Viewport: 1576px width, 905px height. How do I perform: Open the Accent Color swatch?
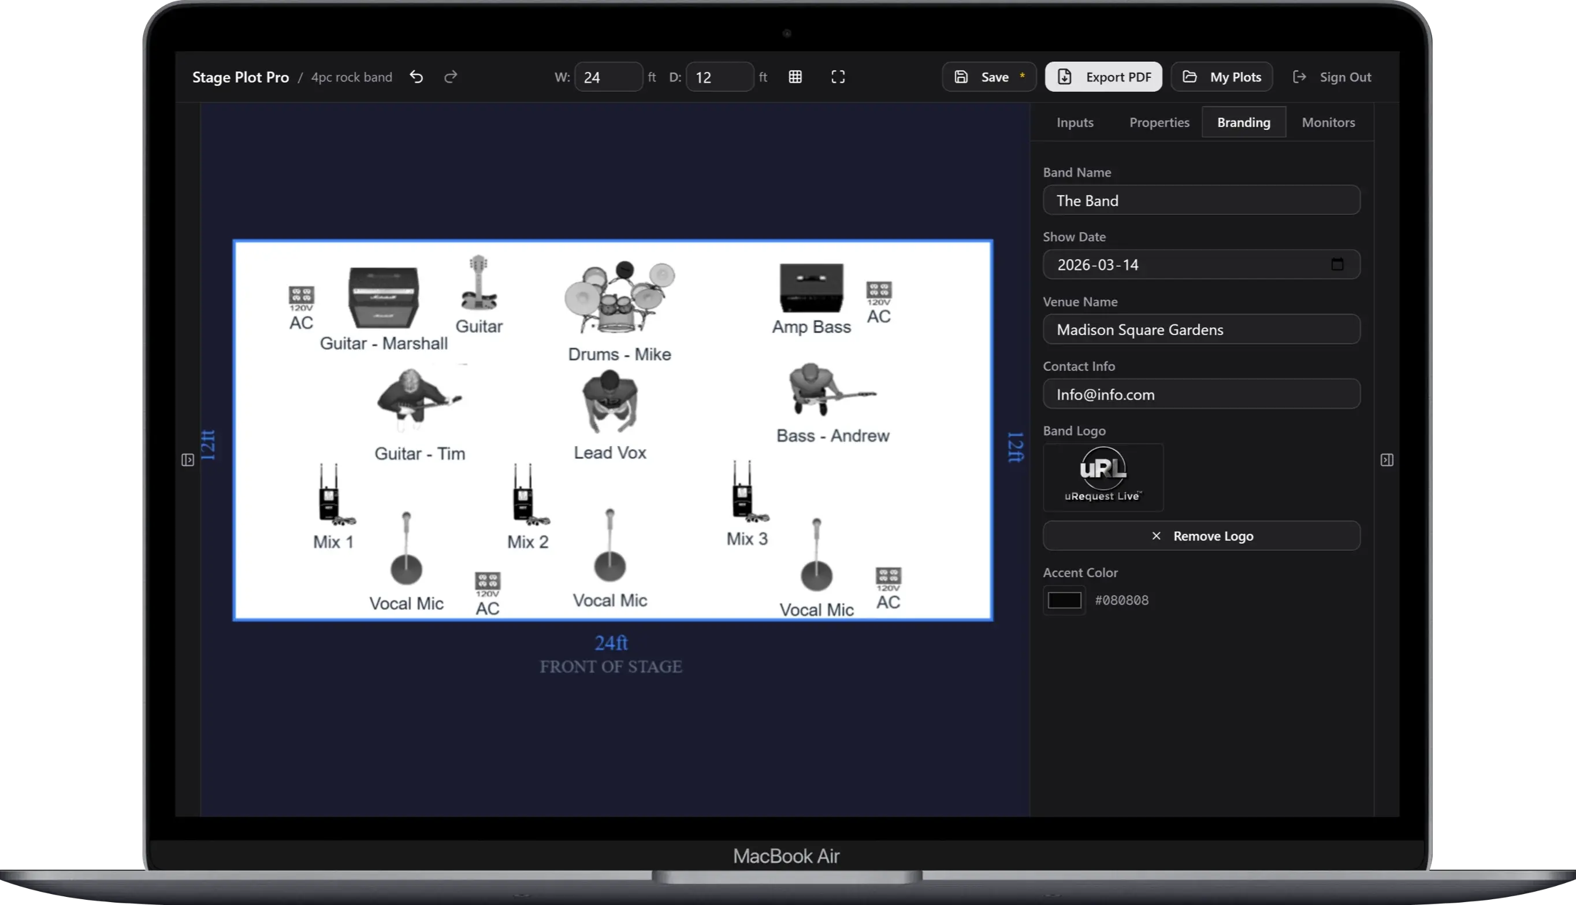click(1064, 600)
